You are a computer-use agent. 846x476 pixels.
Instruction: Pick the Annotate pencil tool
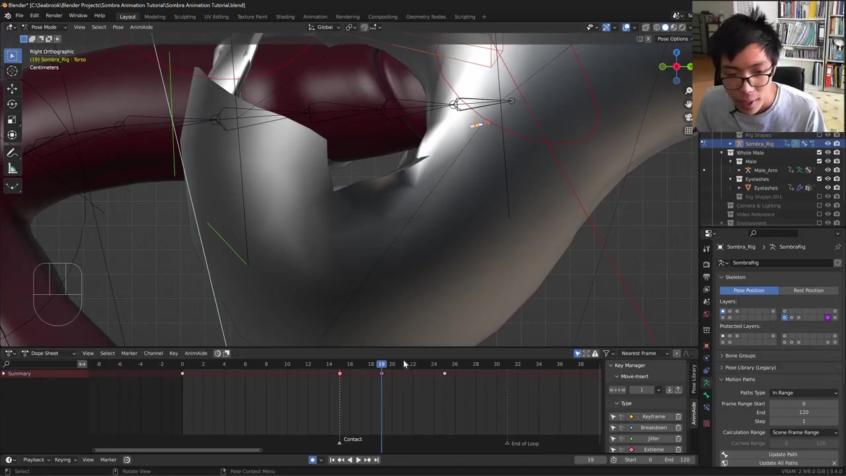(12, 153)
